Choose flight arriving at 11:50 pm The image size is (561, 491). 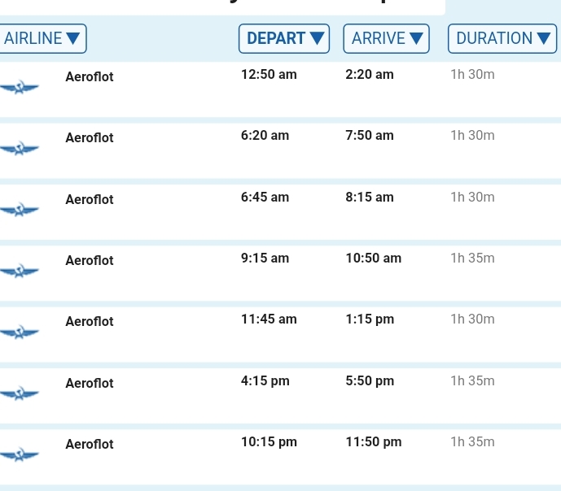click(x=374, y=442)
